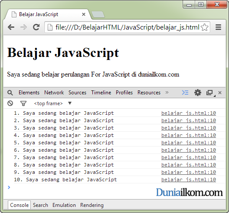Toggle the console filter funnel
Image resolution: width=229 pixels, height=213 pixels.
click(x=23, y=103)
